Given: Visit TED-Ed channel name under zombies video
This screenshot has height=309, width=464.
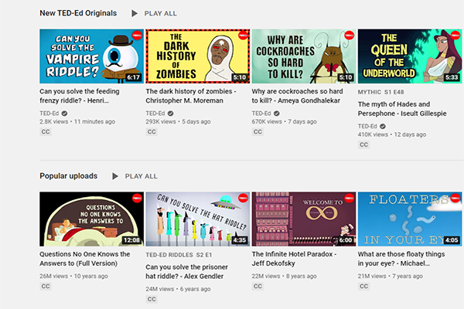Looking at the screenshot, I should pos(155,113).
